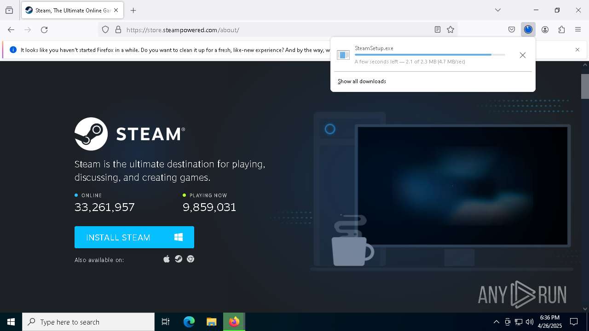Close the Steam browser tab
Viewport: 589px width, 331px height.
(x=116, y=10)
